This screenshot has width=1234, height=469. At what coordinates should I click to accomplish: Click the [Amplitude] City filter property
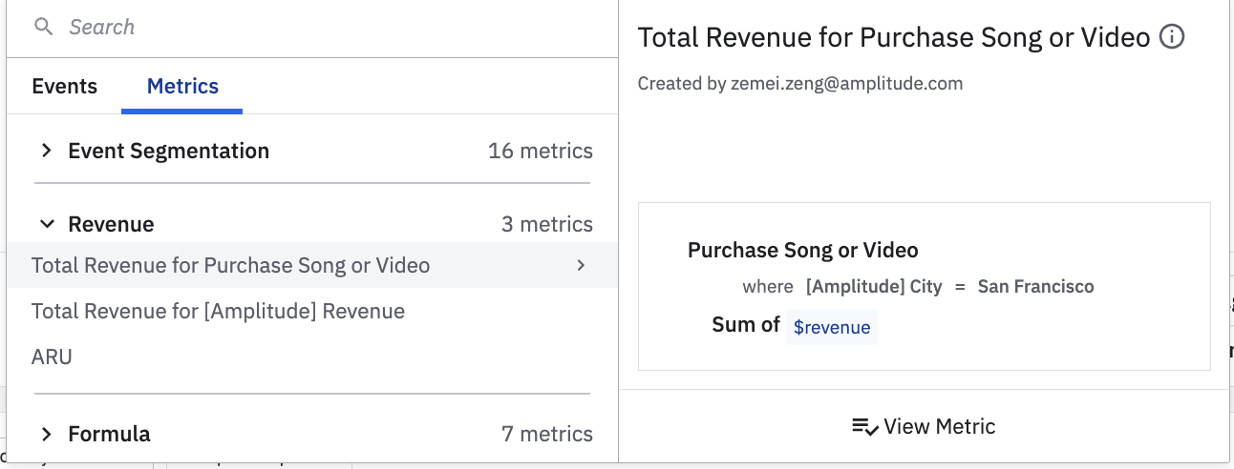coord(874,286)
